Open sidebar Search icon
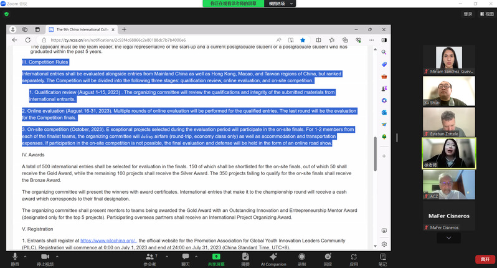The width and height of the screenshot is (497, 268). (x=384, y=52)
